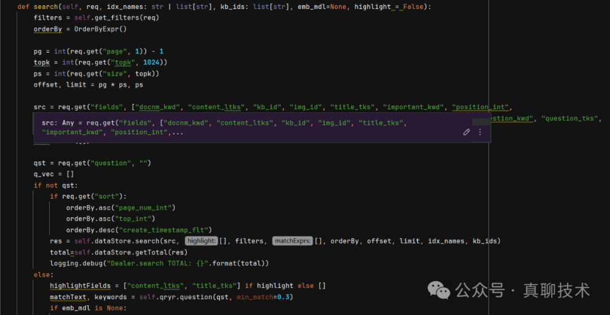Click the "highlight:" inlay parameter hint
The height and width of the screenshot is (315, 610).
201,241
